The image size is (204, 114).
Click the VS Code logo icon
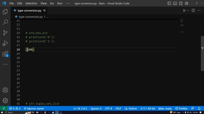coord(4,3)
